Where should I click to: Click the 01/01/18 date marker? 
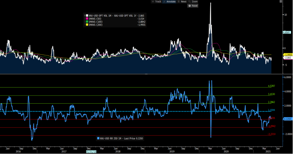coord(91,151)
